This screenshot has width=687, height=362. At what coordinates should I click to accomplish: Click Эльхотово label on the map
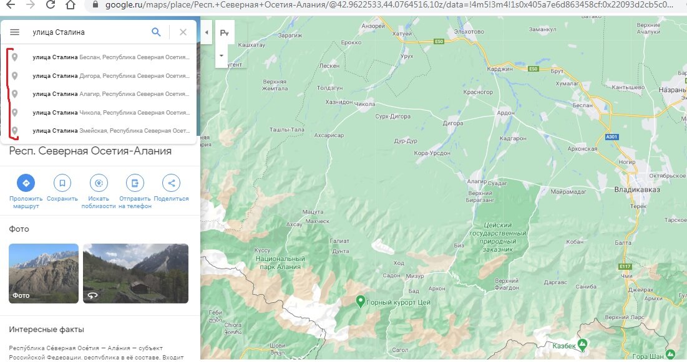(469, 32)
